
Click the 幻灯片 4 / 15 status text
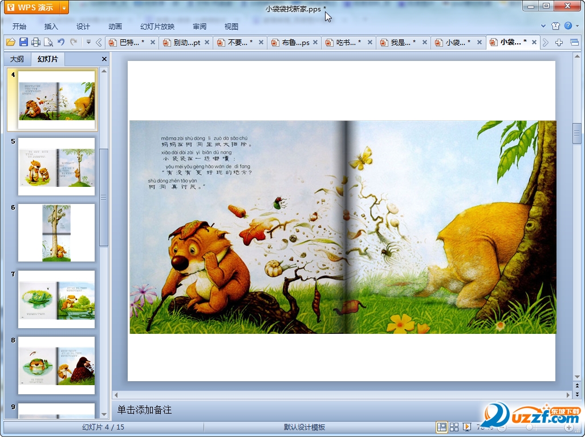(x=103, y=427)
